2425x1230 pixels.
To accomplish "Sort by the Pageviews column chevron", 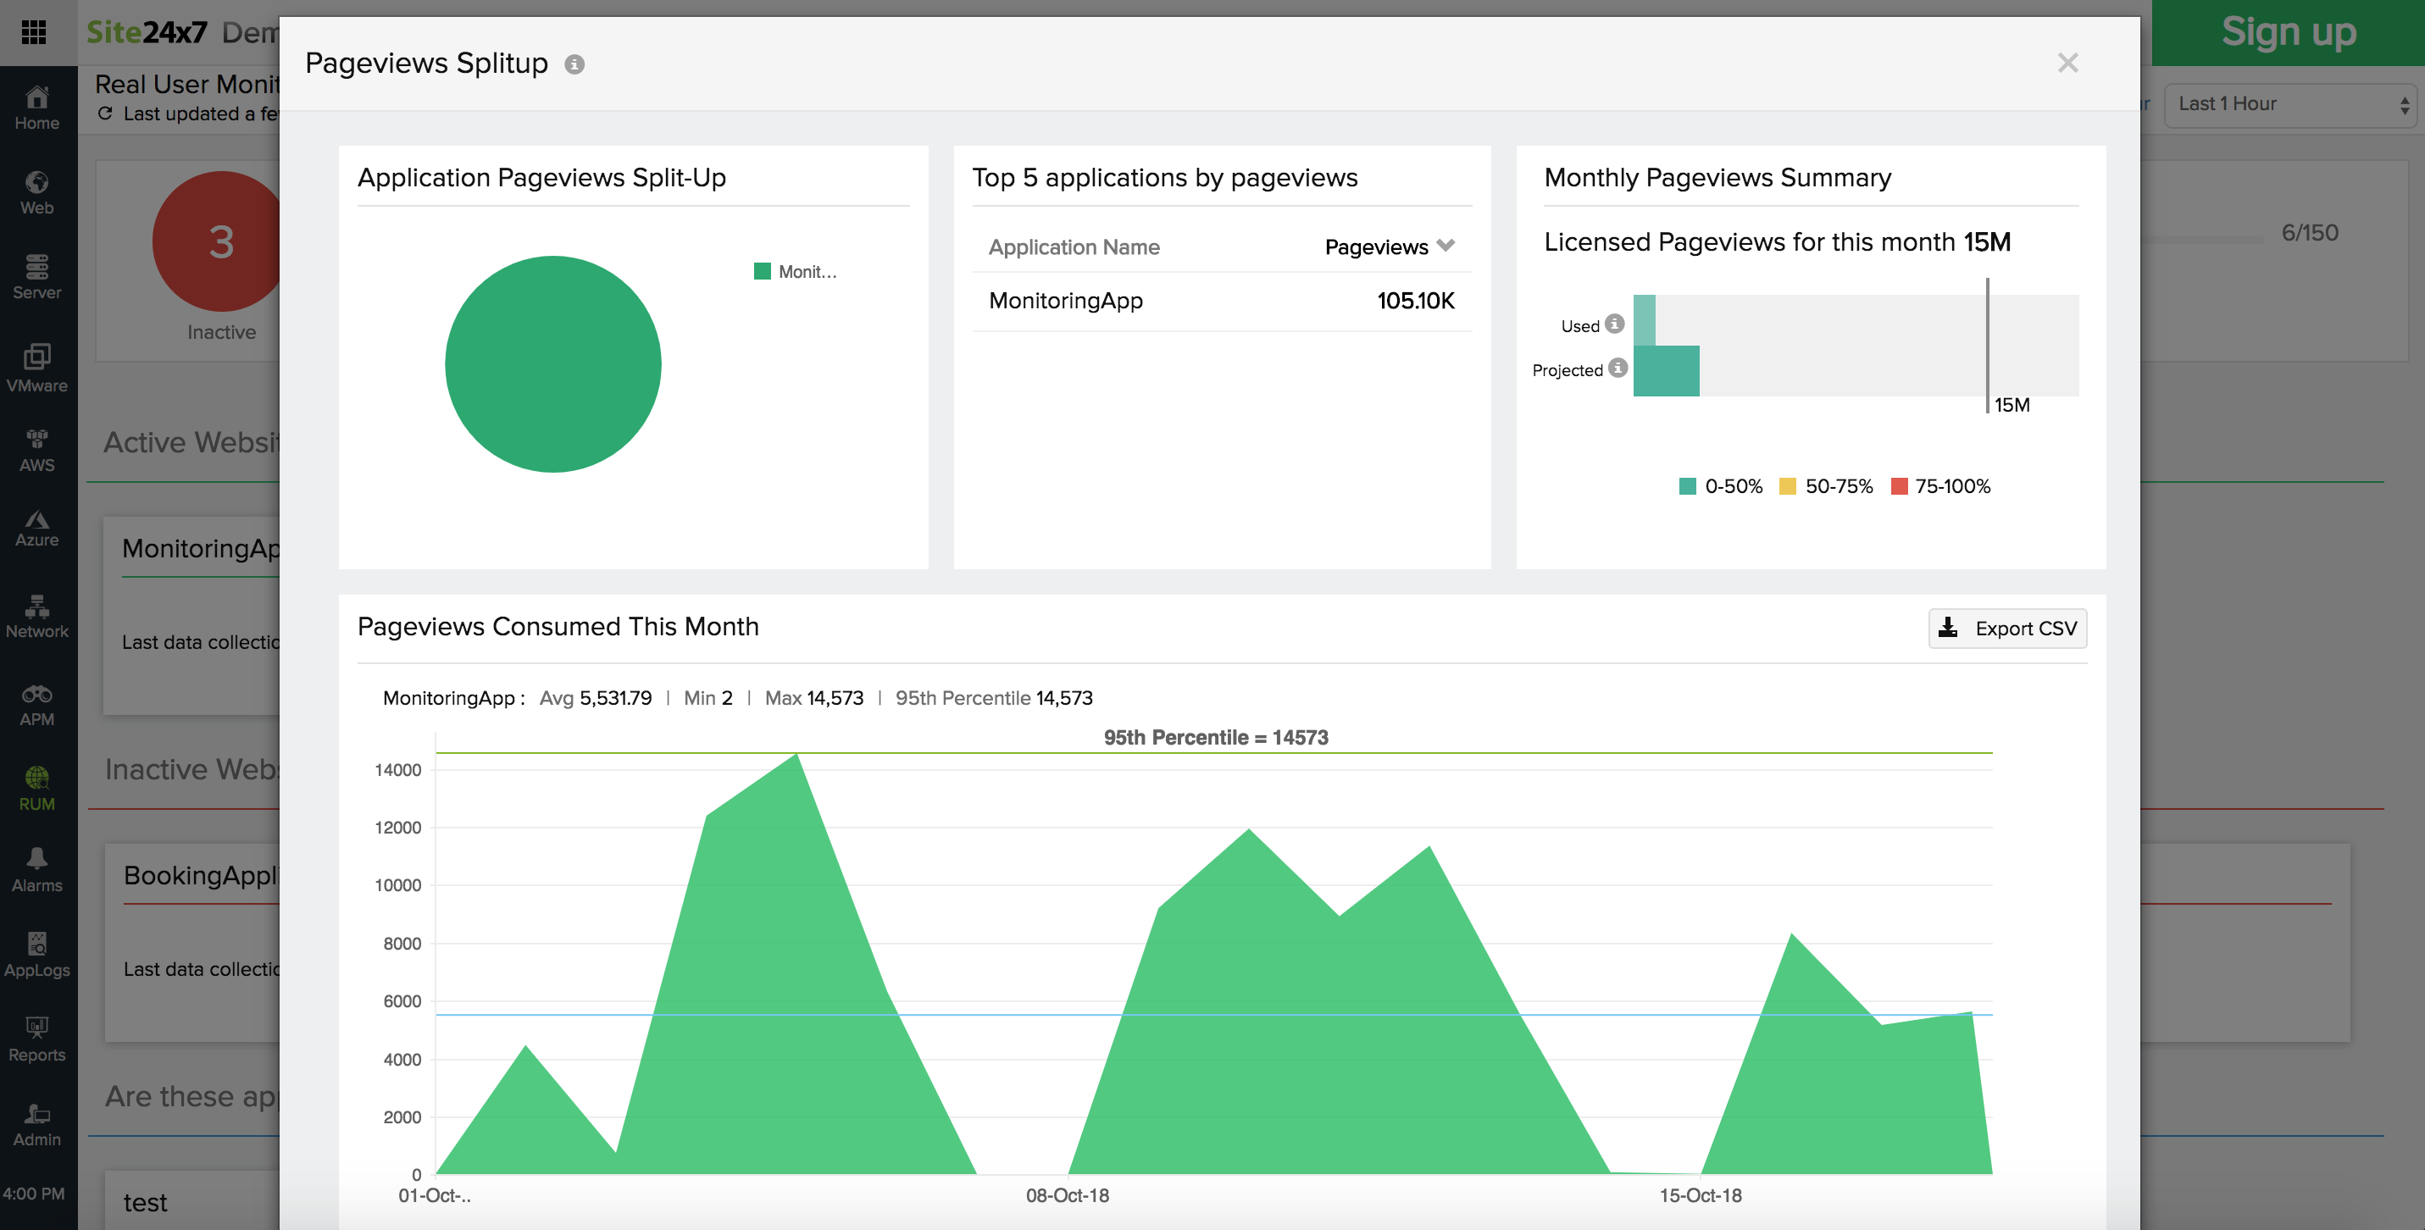I will (1446, 246).
